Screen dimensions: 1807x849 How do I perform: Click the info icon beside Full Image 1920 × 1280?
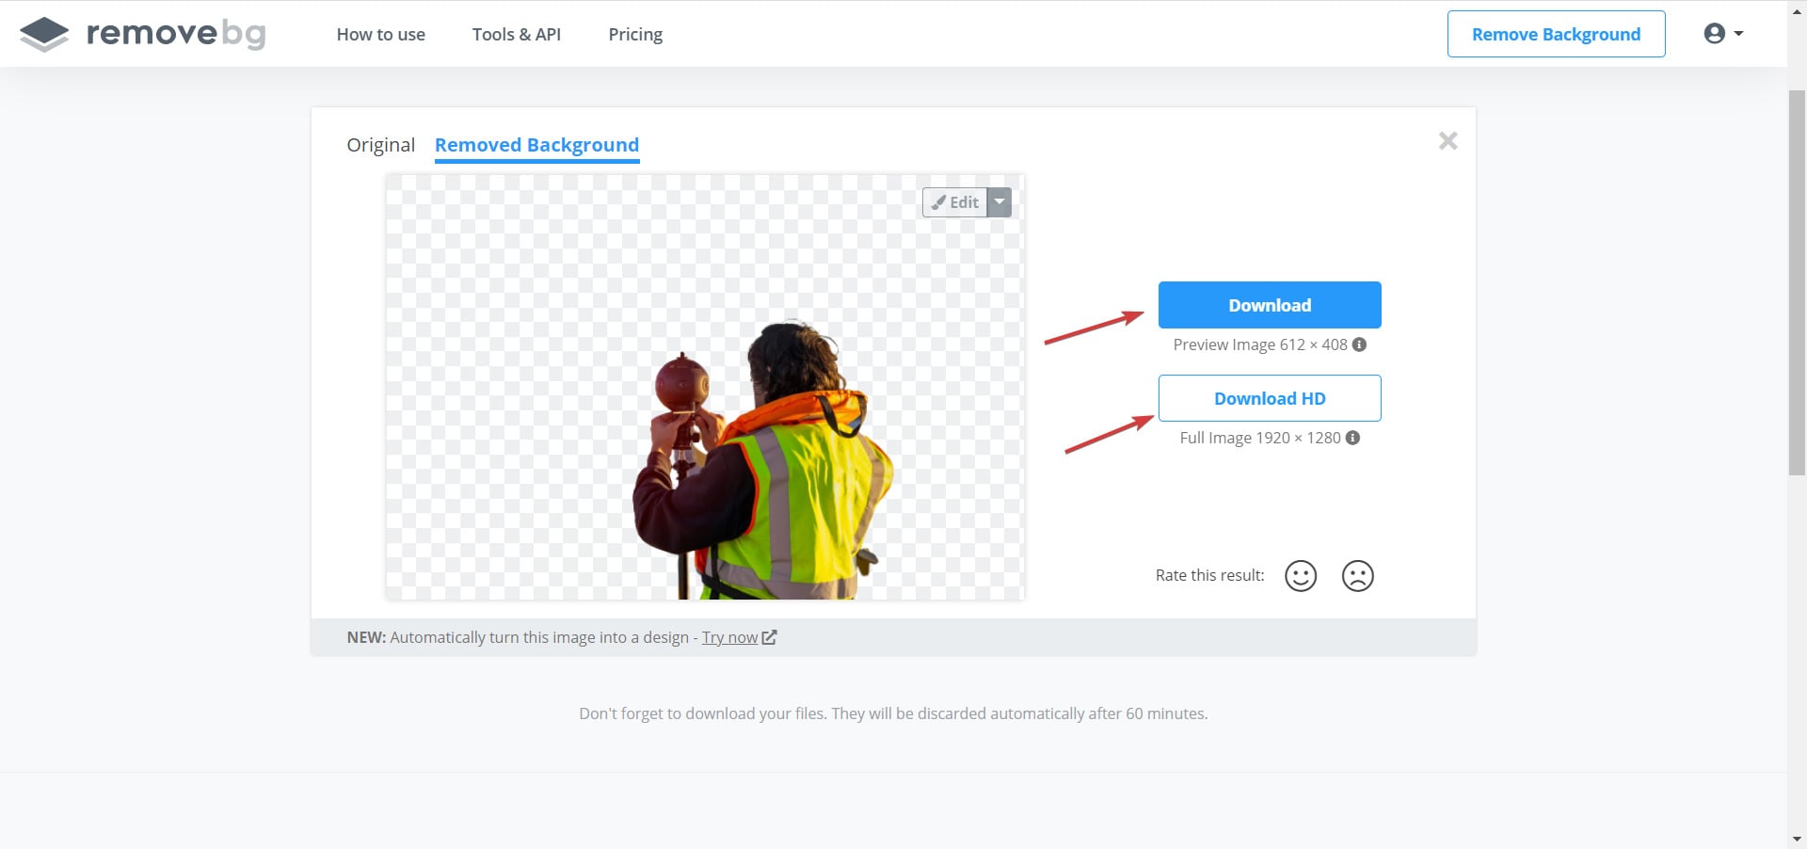click(1352, 438)
